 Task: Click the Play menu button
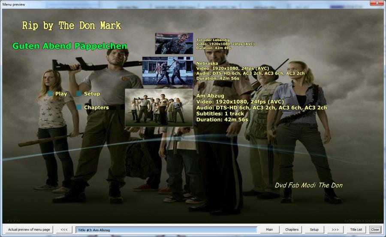click(x=61, y=94)
